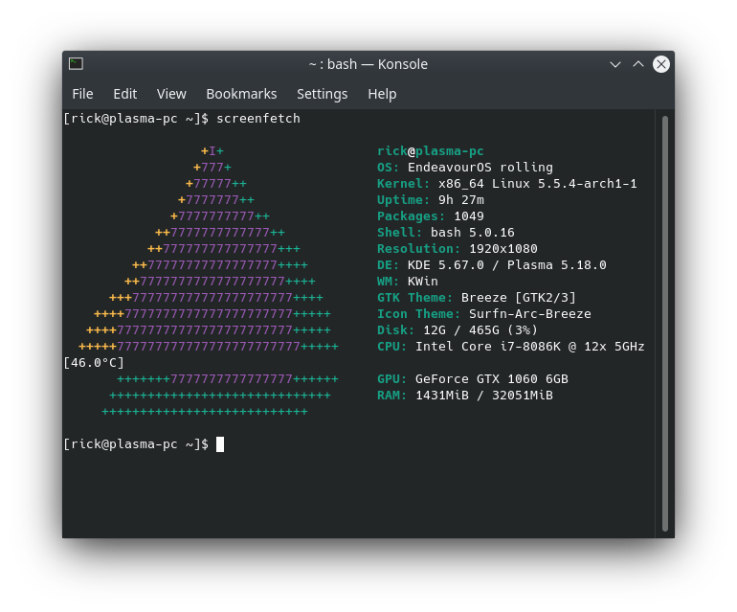737x612 pixels.
Task: Click the window title '~ : bash — Konsole'
Action: (368, 64)
